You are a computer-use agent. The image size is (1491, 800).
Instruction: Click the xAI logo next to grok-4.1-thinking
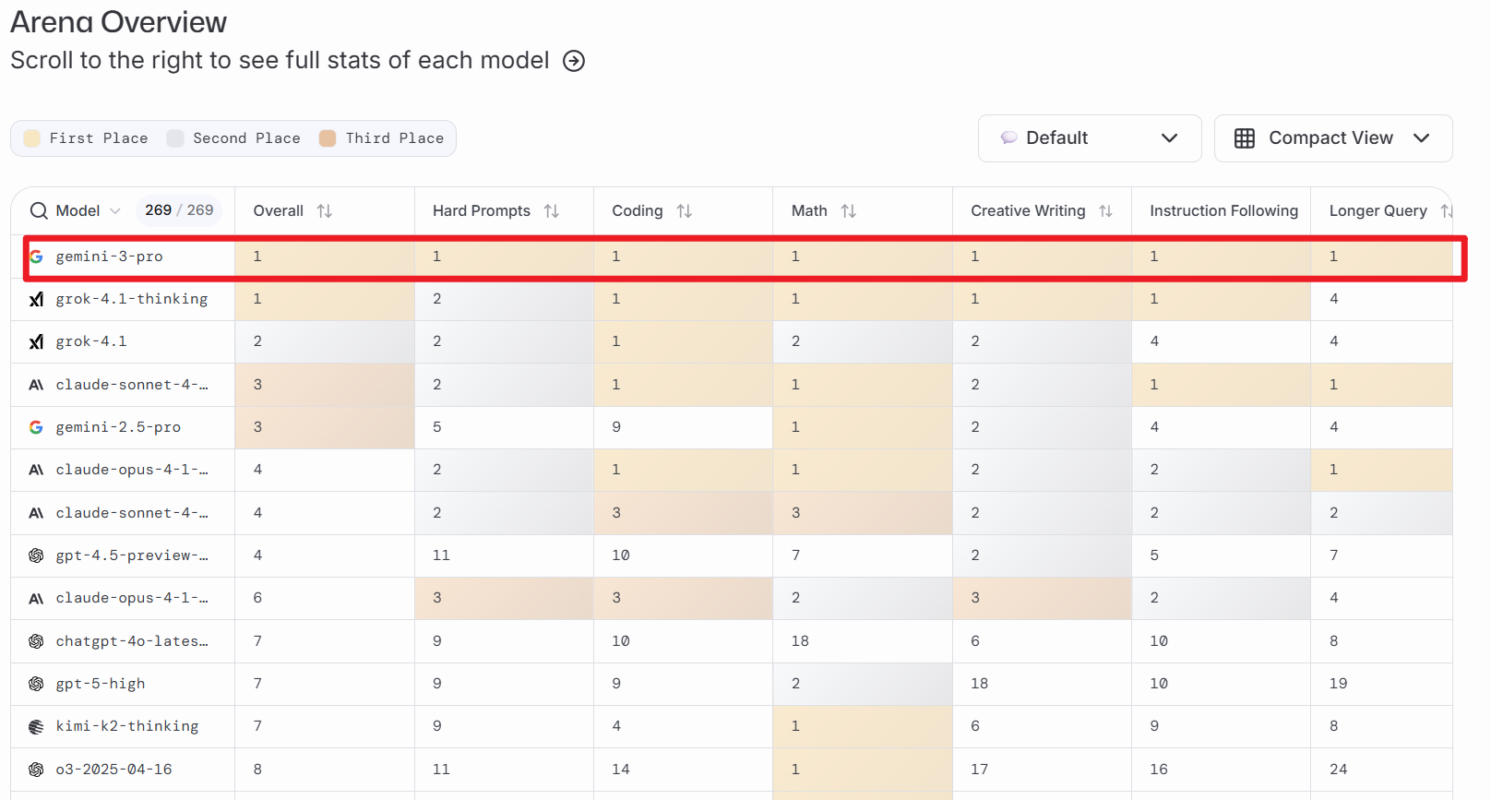coord(36,299)
